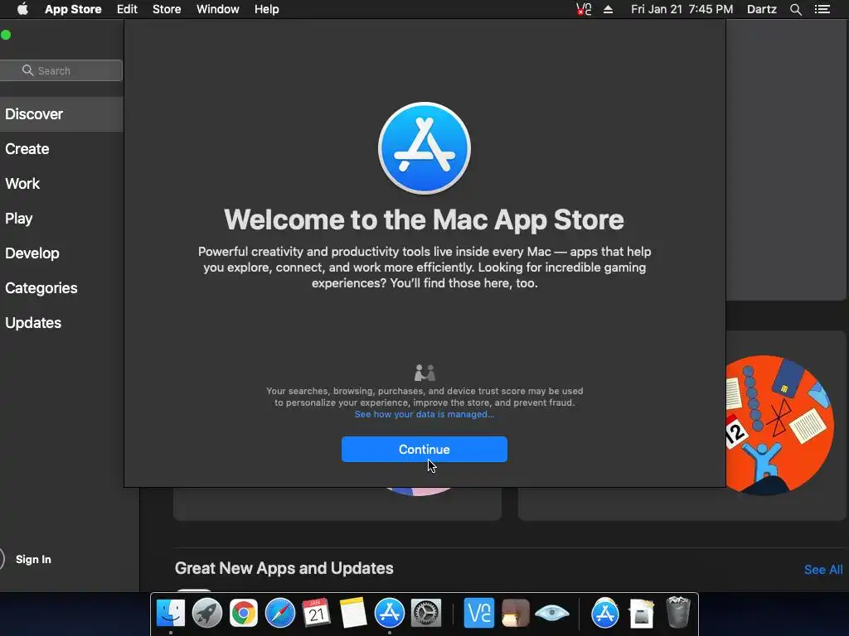This screenshot has height=636, width=849.
Task: Open the App Store installer stack in the Dock
Action: (604, 613)
